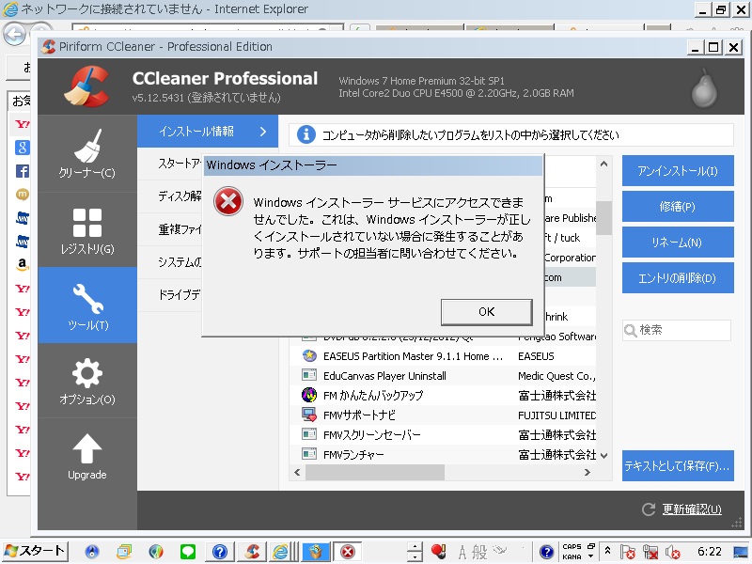The height and width of the screenshot is (564, 752).
Task: Open the スタート menu button
Action: (x=36, y=552)
